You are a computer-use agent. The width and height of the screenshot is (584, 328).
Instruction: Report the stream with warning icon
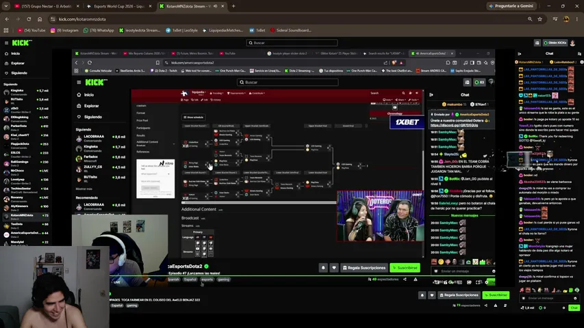coord(496,305)
